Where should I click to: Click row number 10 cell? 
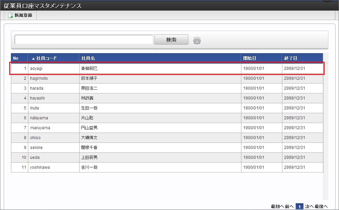click(20, 157)
